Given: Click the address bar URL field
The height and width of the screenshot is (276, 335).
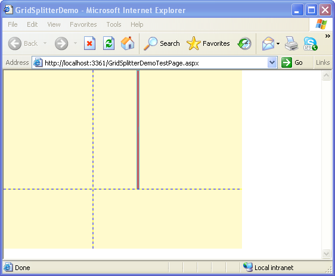Looking at the screenshot, I should (x=155, y=63).
